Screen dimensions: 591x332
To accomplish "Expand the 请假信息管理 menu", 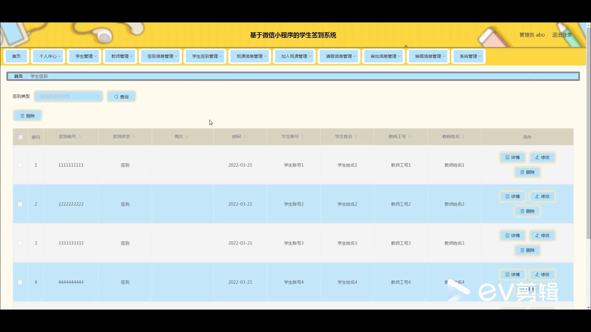I will click(x=339, y=56).
